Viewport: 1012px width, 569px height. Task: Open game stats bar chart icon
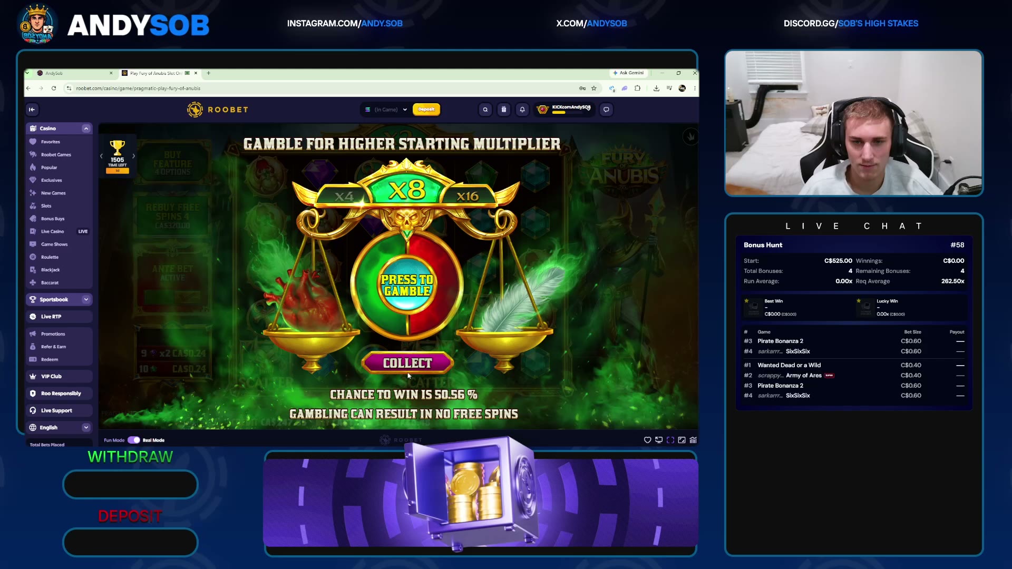click(x=693, y=440)
